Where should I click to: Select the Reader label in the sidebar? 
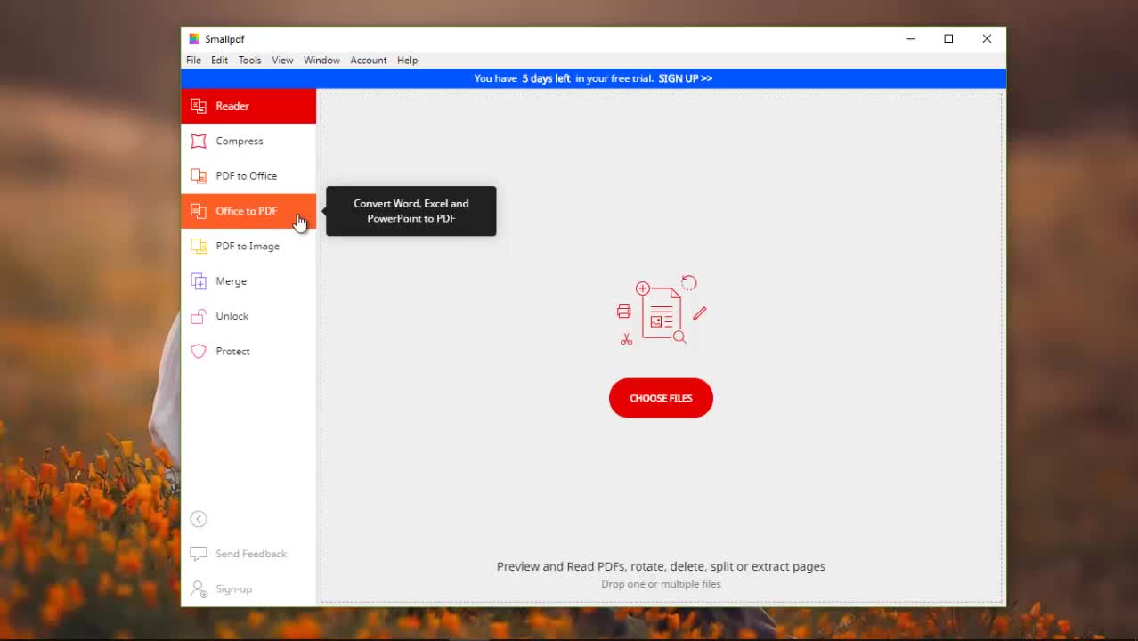pyautogui.click(x=232, y=106)
